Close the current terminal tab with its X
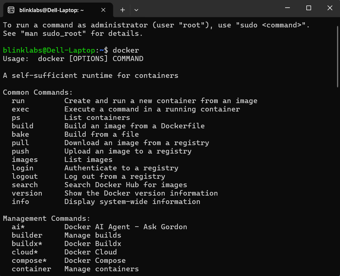340x276 pixels. click(103, 10)
